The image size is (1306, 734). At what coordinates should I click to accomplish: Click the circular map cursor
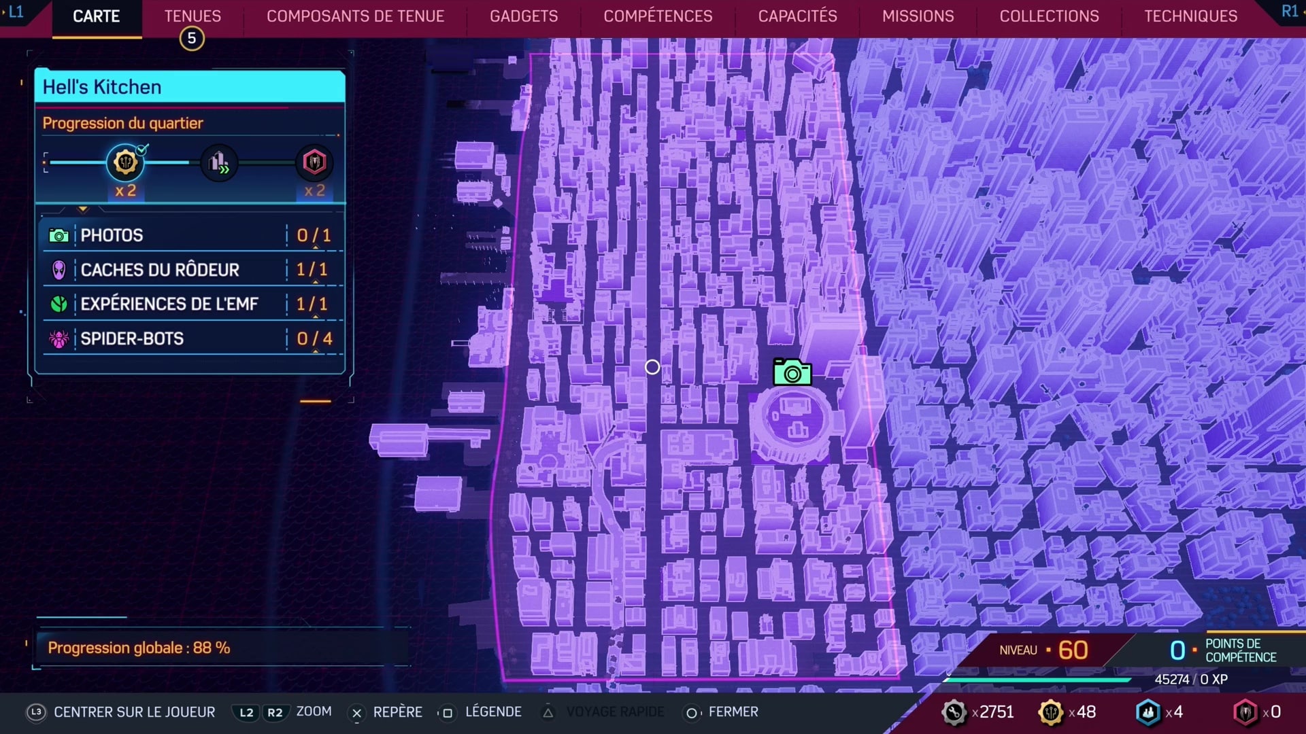(652, 367)
